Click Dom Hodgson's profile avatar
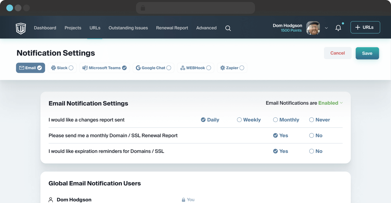 coord(313,28)
